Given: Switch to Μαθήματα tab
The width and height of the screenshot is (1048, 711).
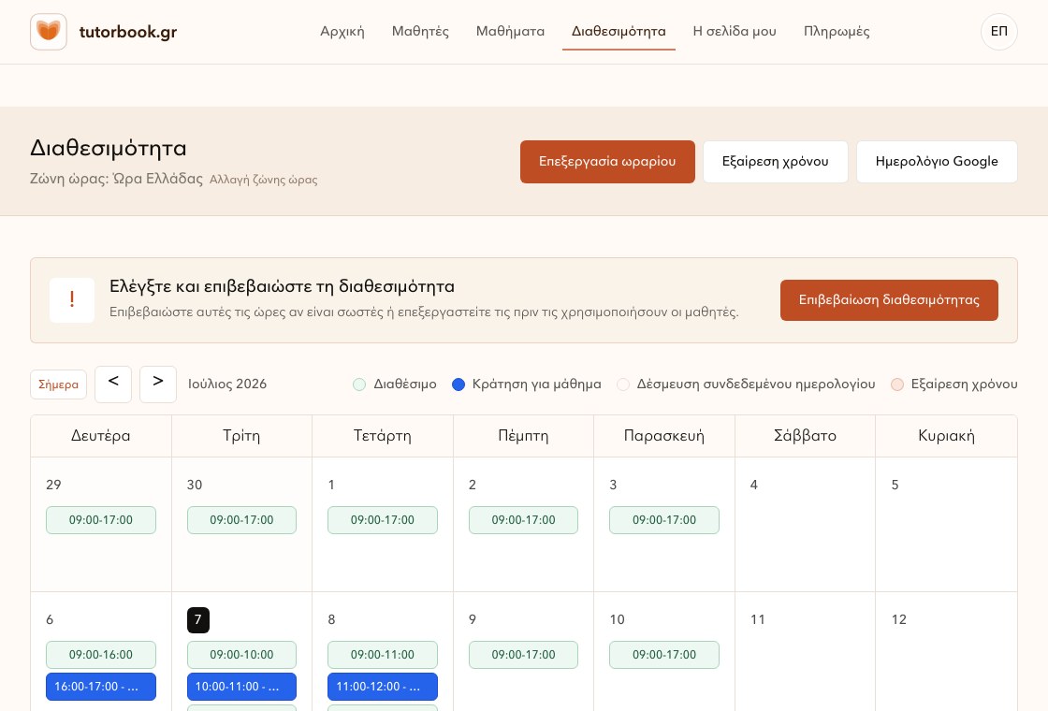Looking at the screenshot, I should (510, 32).
